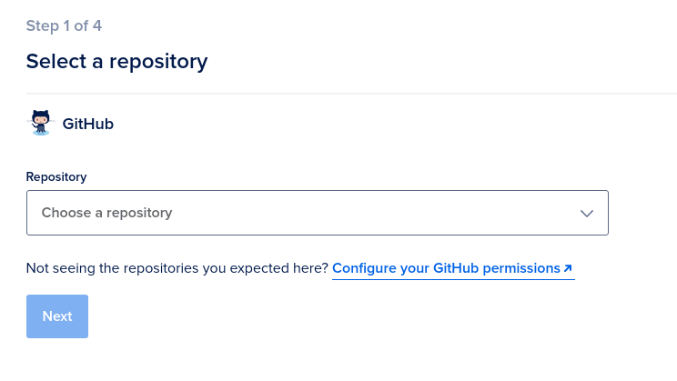This screenshot has height=381, width=677.
Task: Focus the repository selection box
Action: 318,213
